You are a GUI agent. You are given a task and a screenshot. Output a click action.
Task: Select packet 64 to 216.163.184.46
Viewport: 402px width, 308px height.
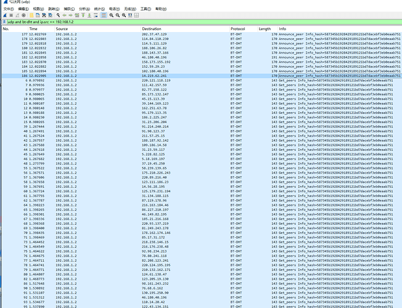[x=202, y=205]
